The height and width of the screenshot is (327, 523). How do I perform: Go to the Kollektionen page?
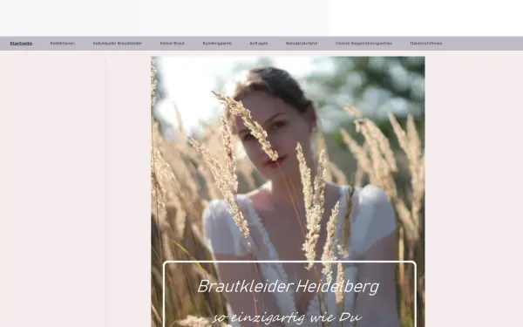pos(63,44)
